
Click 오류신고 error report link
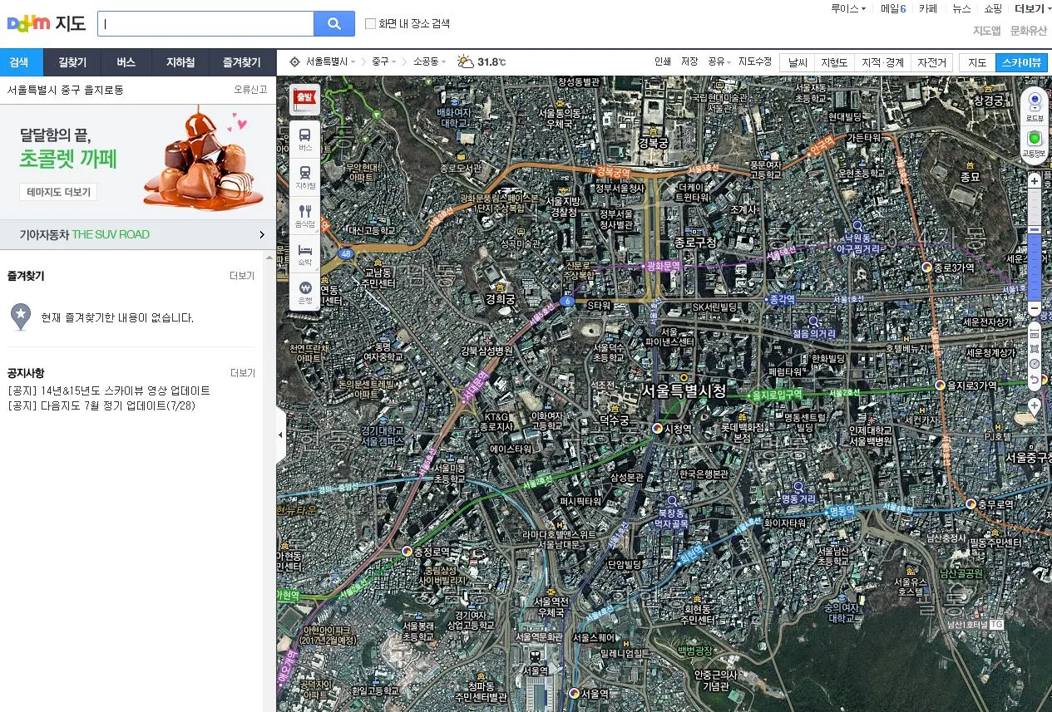[250, 90]
